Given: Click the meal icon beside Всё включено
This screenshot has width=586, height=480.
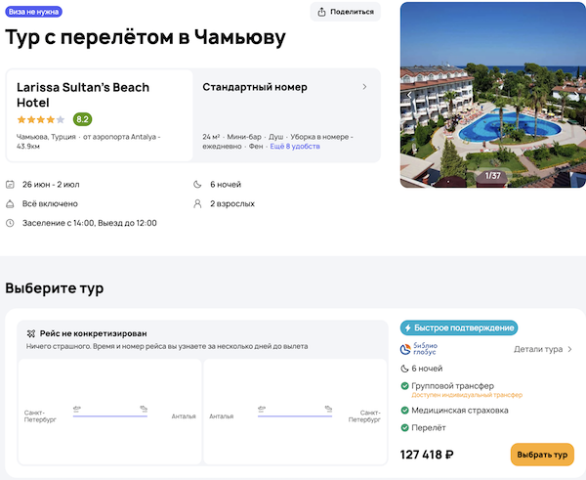Looking at the screenshot, I should (11, 203).
